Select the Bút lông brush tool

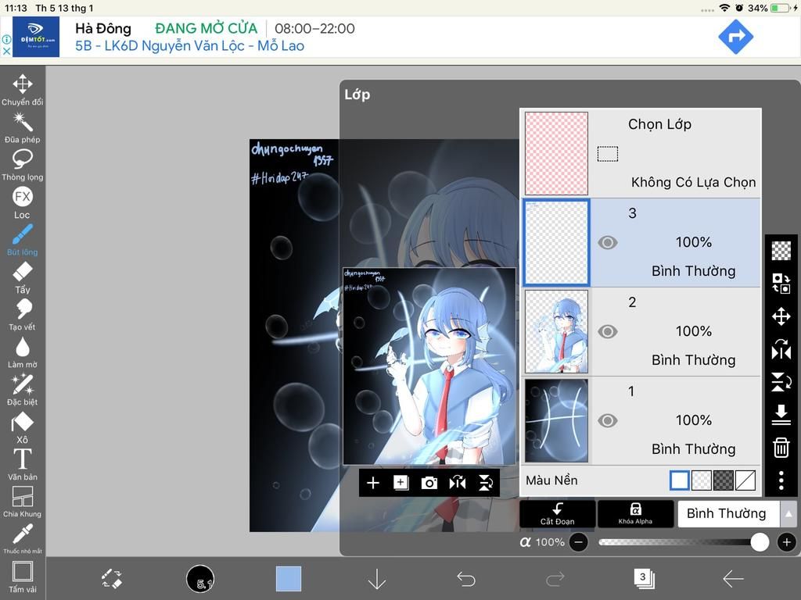[x=23, y=240]
